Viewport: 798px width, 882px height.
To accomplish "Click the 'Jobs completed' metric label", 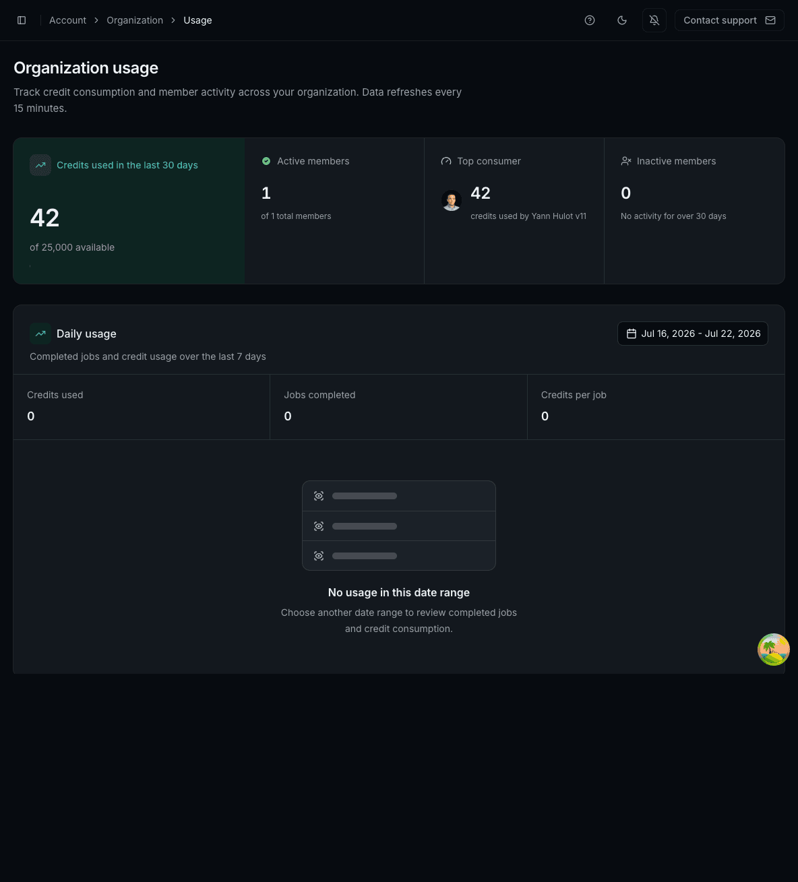I will [319, 395].
